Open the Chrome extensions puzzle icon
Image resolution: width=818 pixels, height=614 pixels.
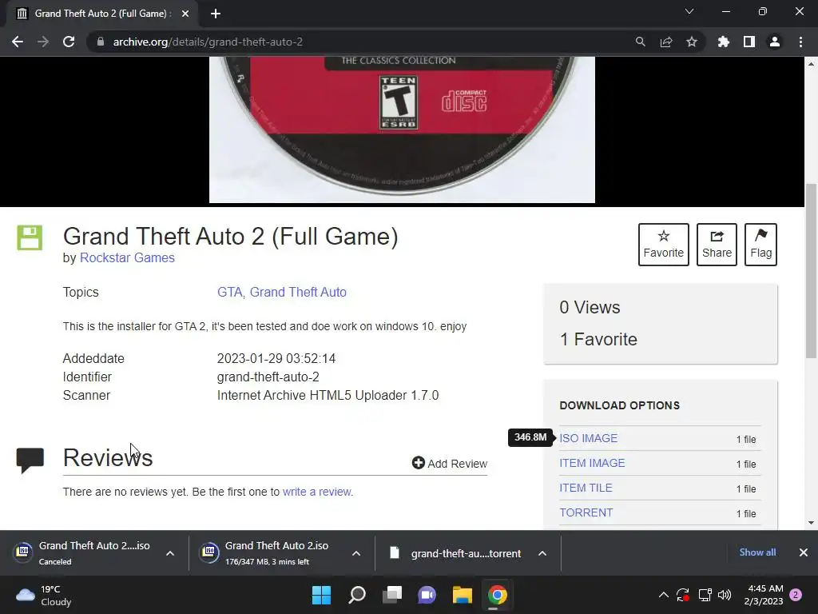tap(724, 42)
